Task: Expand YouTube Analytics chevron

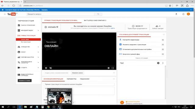Action: pos(38,57)
